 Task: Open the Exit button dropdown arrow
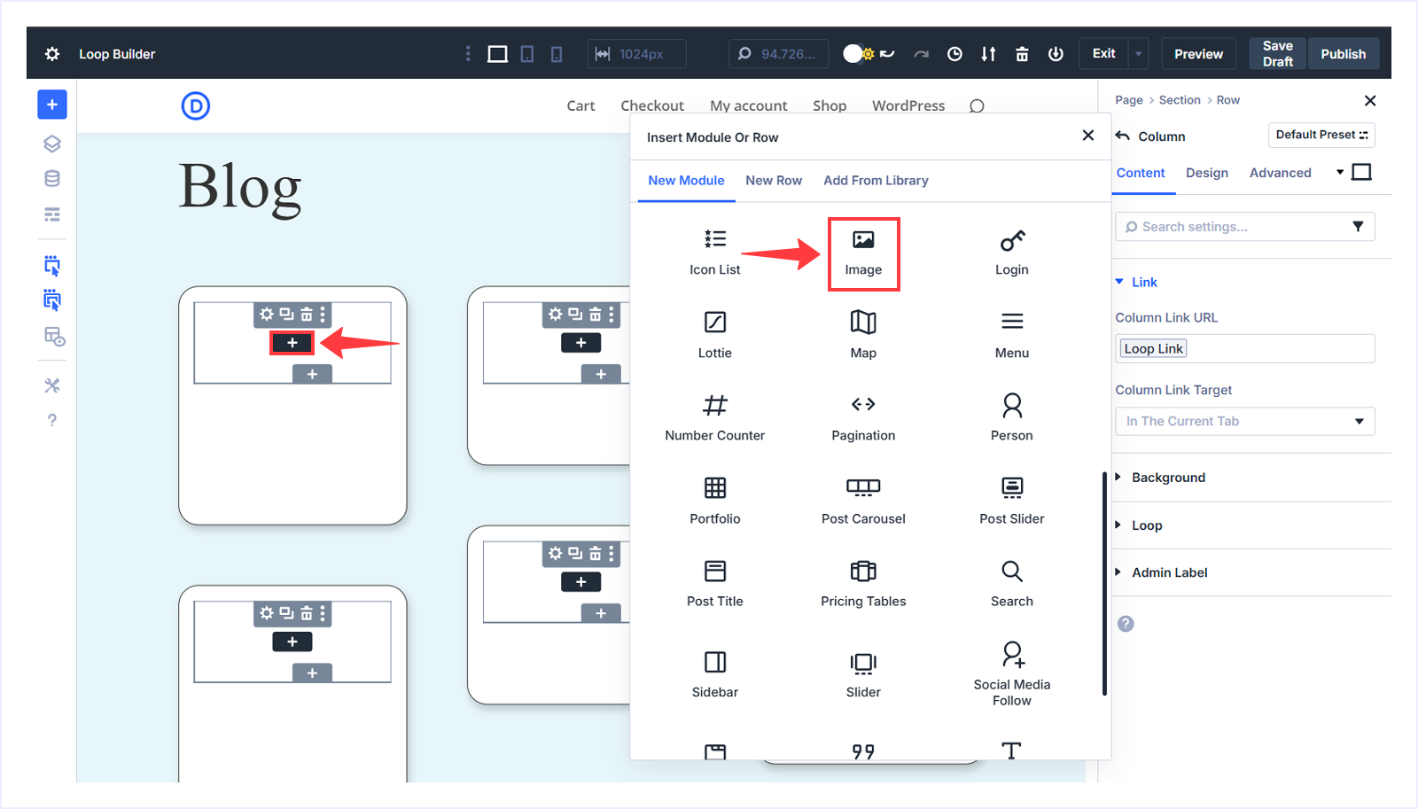tap(1138, 53)
